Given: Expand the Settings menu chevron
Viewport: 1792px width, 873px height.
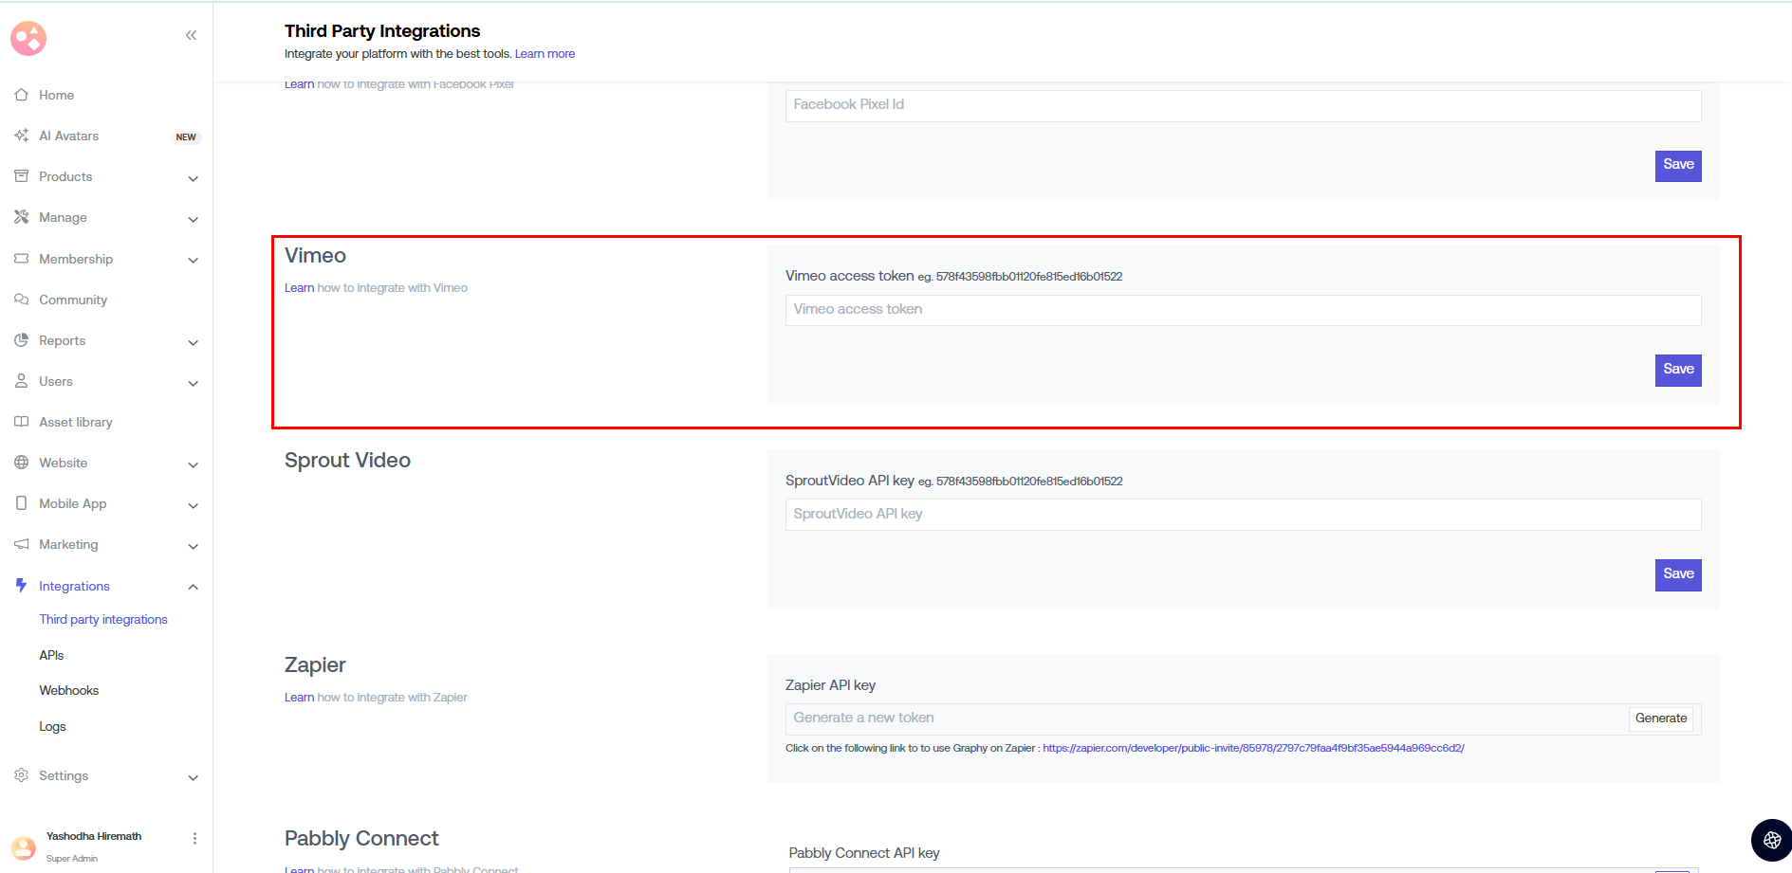Looking at the screenshot, I should pyautogui.click(x=194, y=777).
